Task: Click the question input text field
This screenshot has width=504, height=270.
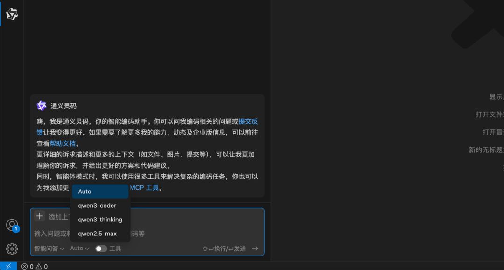Action: coord(147,234)
